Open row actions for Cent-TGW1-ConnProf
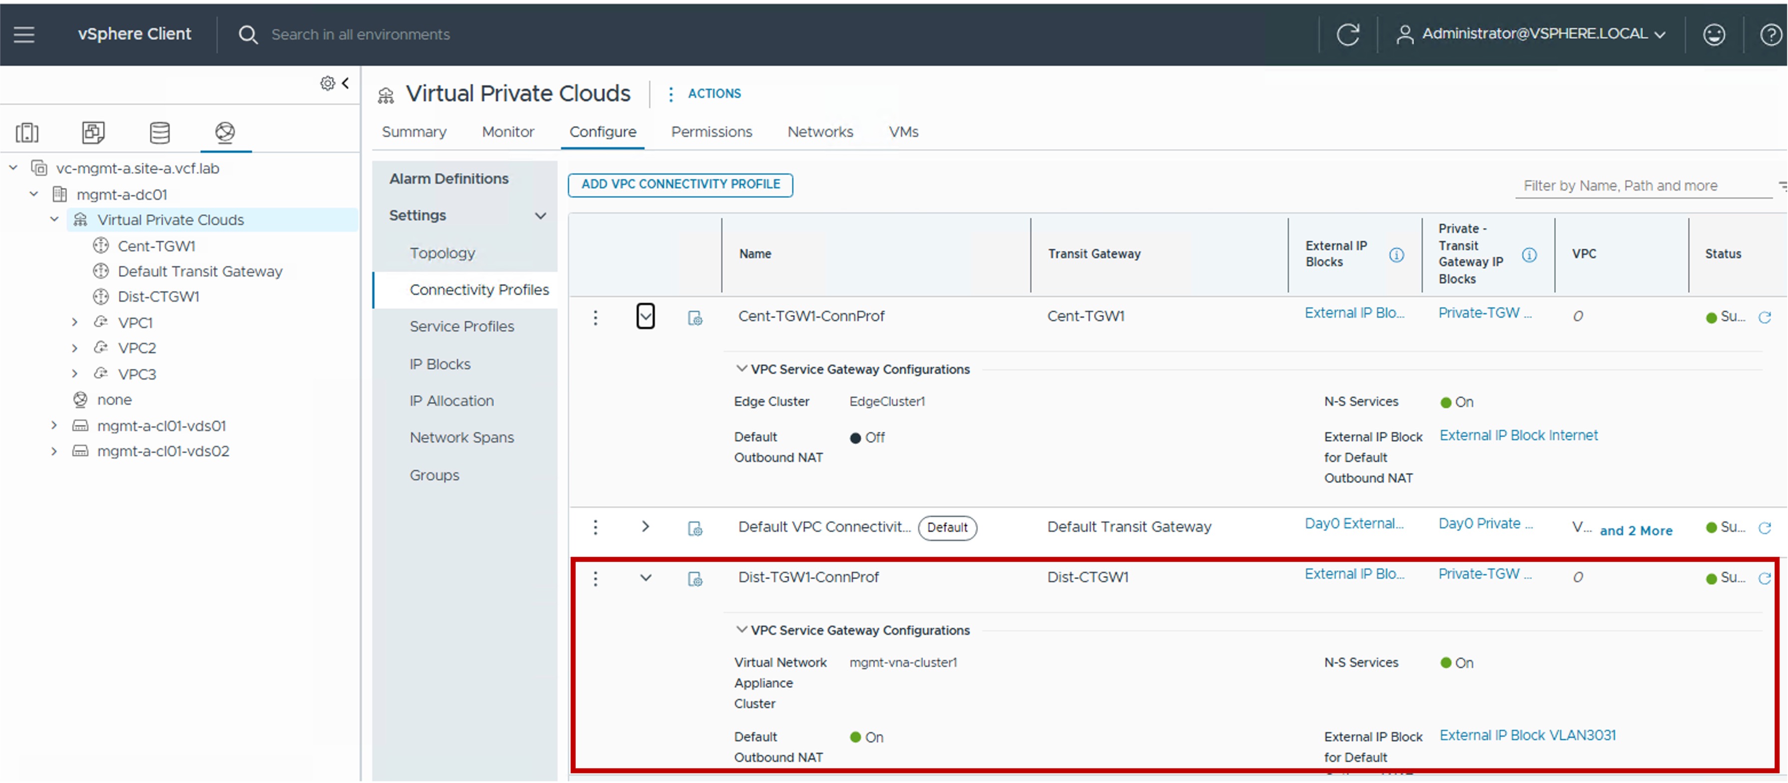This screenshot has width=1788, height=783. click(x=595, y=317)
